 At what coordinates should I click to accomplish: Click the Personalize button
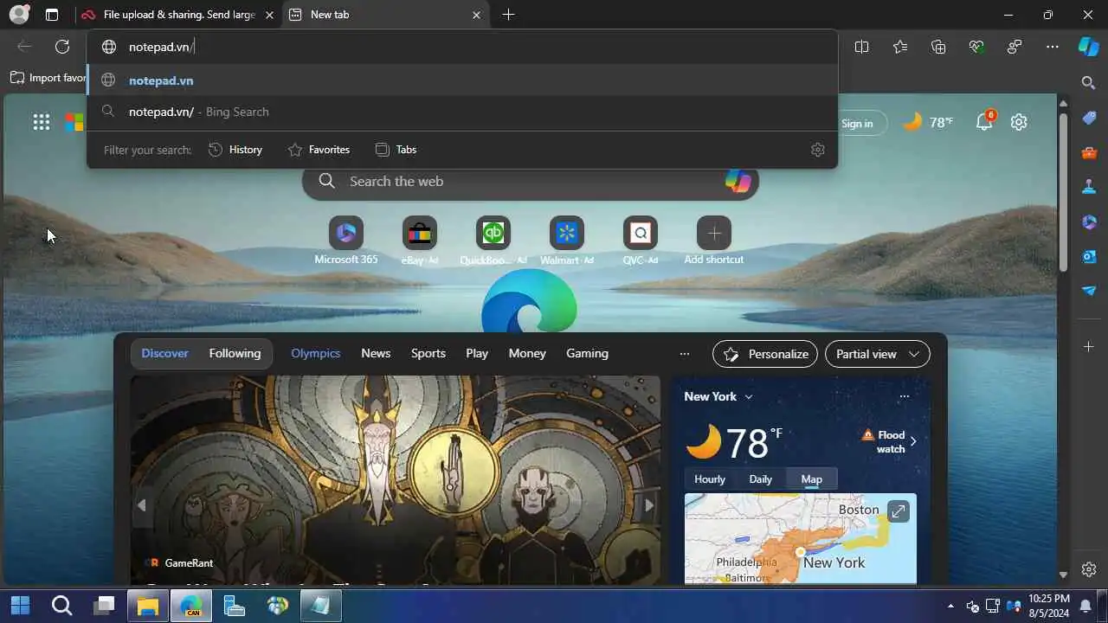point(765,354)
